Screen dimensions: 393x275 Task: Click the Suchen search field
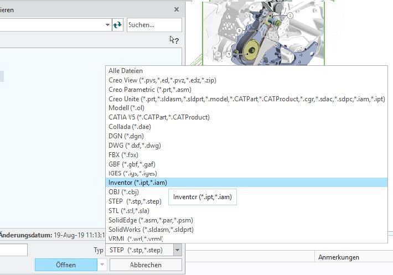(x=154, y=25)
